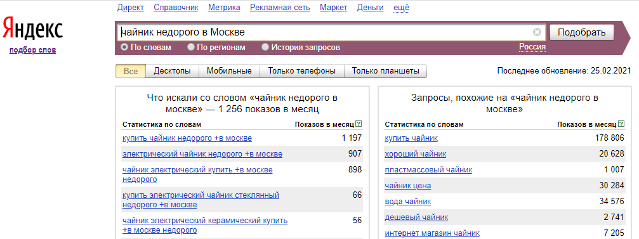Open the 'интернет магазин чайник' similar query
This screenshot has height=239, width=639.
point(432,233)
